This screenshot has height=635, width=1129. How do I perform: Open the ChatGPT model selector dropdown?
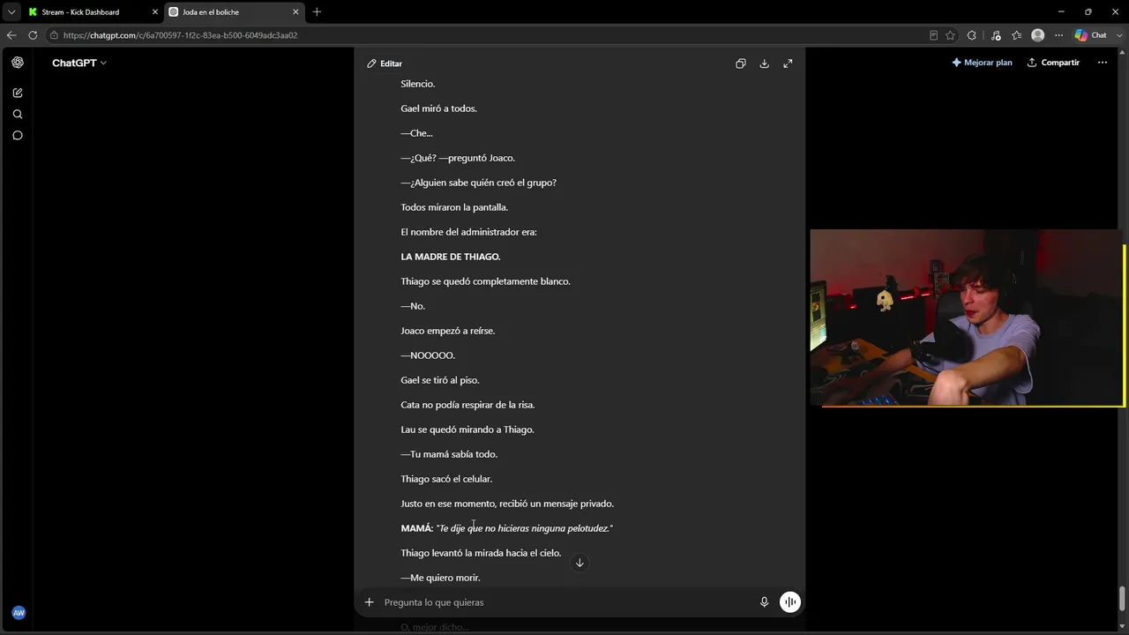point(79,63)
